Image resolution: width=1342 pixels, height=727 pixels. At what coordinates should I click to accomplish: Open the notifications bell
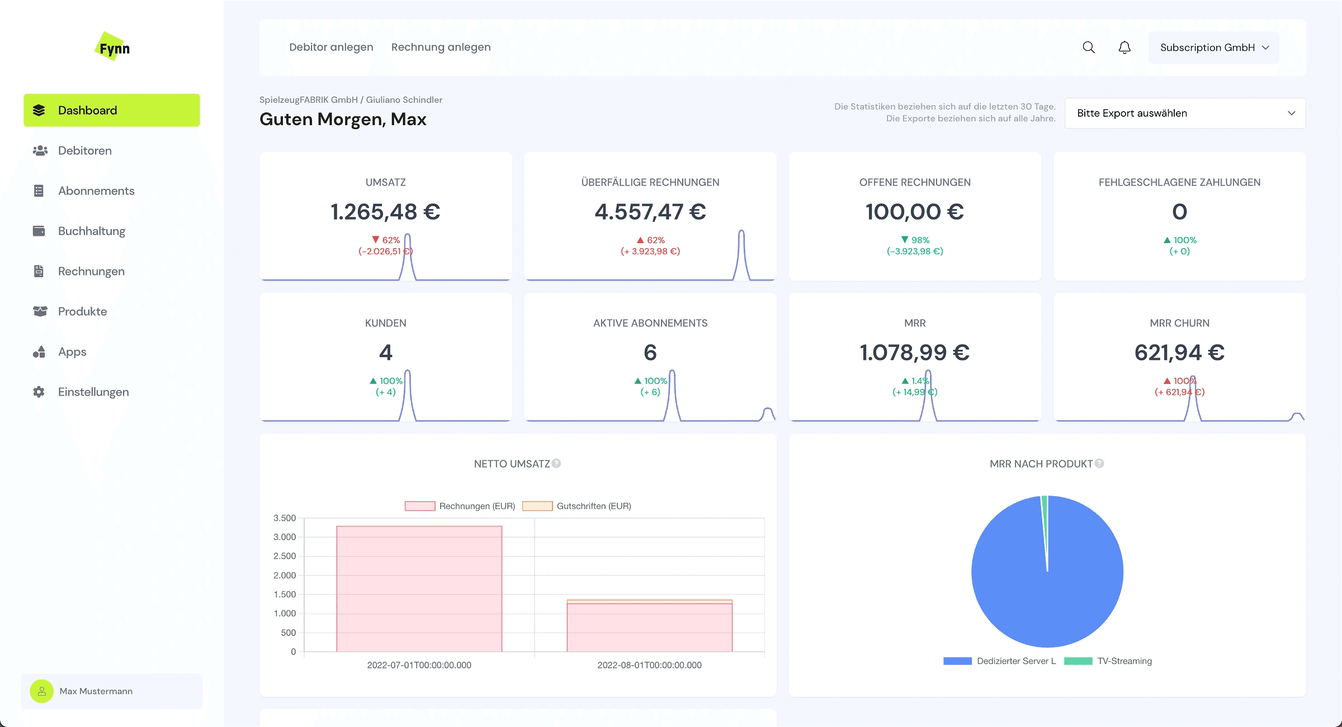(x=1124, y=47)
